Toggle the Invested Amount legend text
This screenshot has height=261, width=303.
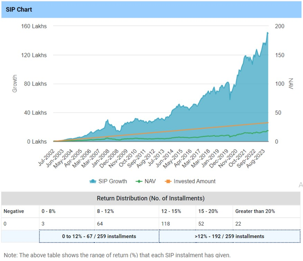(x=194, y=181)
